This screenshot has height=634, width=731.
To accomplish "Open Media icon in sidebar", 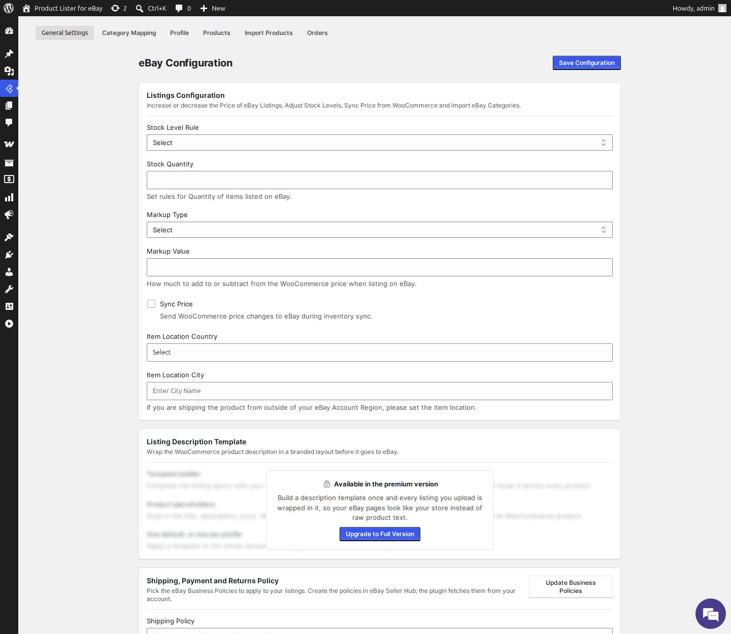I will tap(9, 71).
